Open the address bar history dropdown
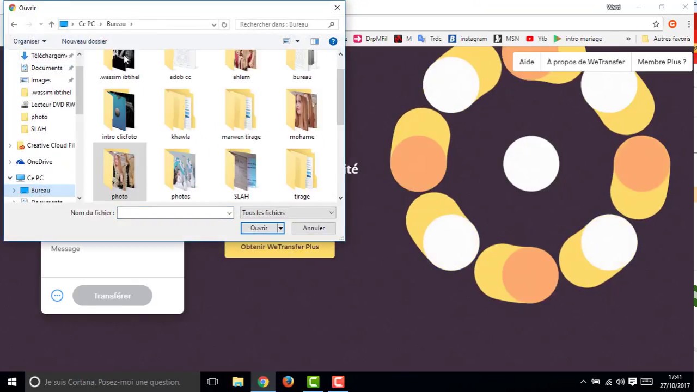 pos(213,24)
